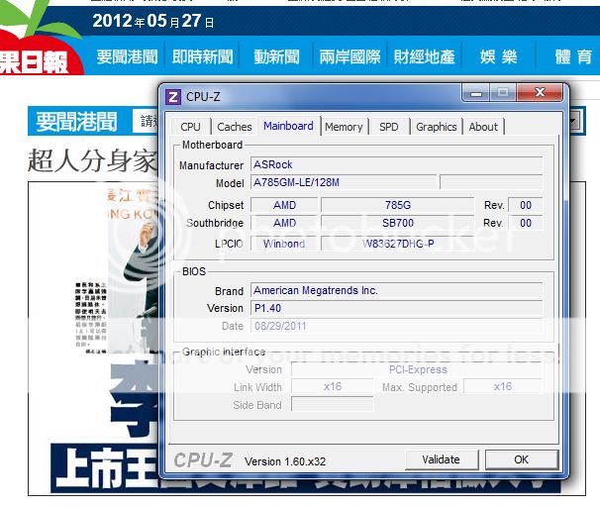The height and width of the screenshot is (508, 600).
Task: Click the Chipset Rev. 00 value
Action: (526, 205)
